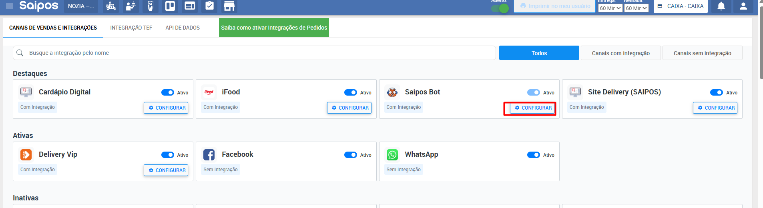Viewport: 763px width, 208px height.
Task: Select Canais de Vendas e Integrações tab
Action: click(53, 28)
